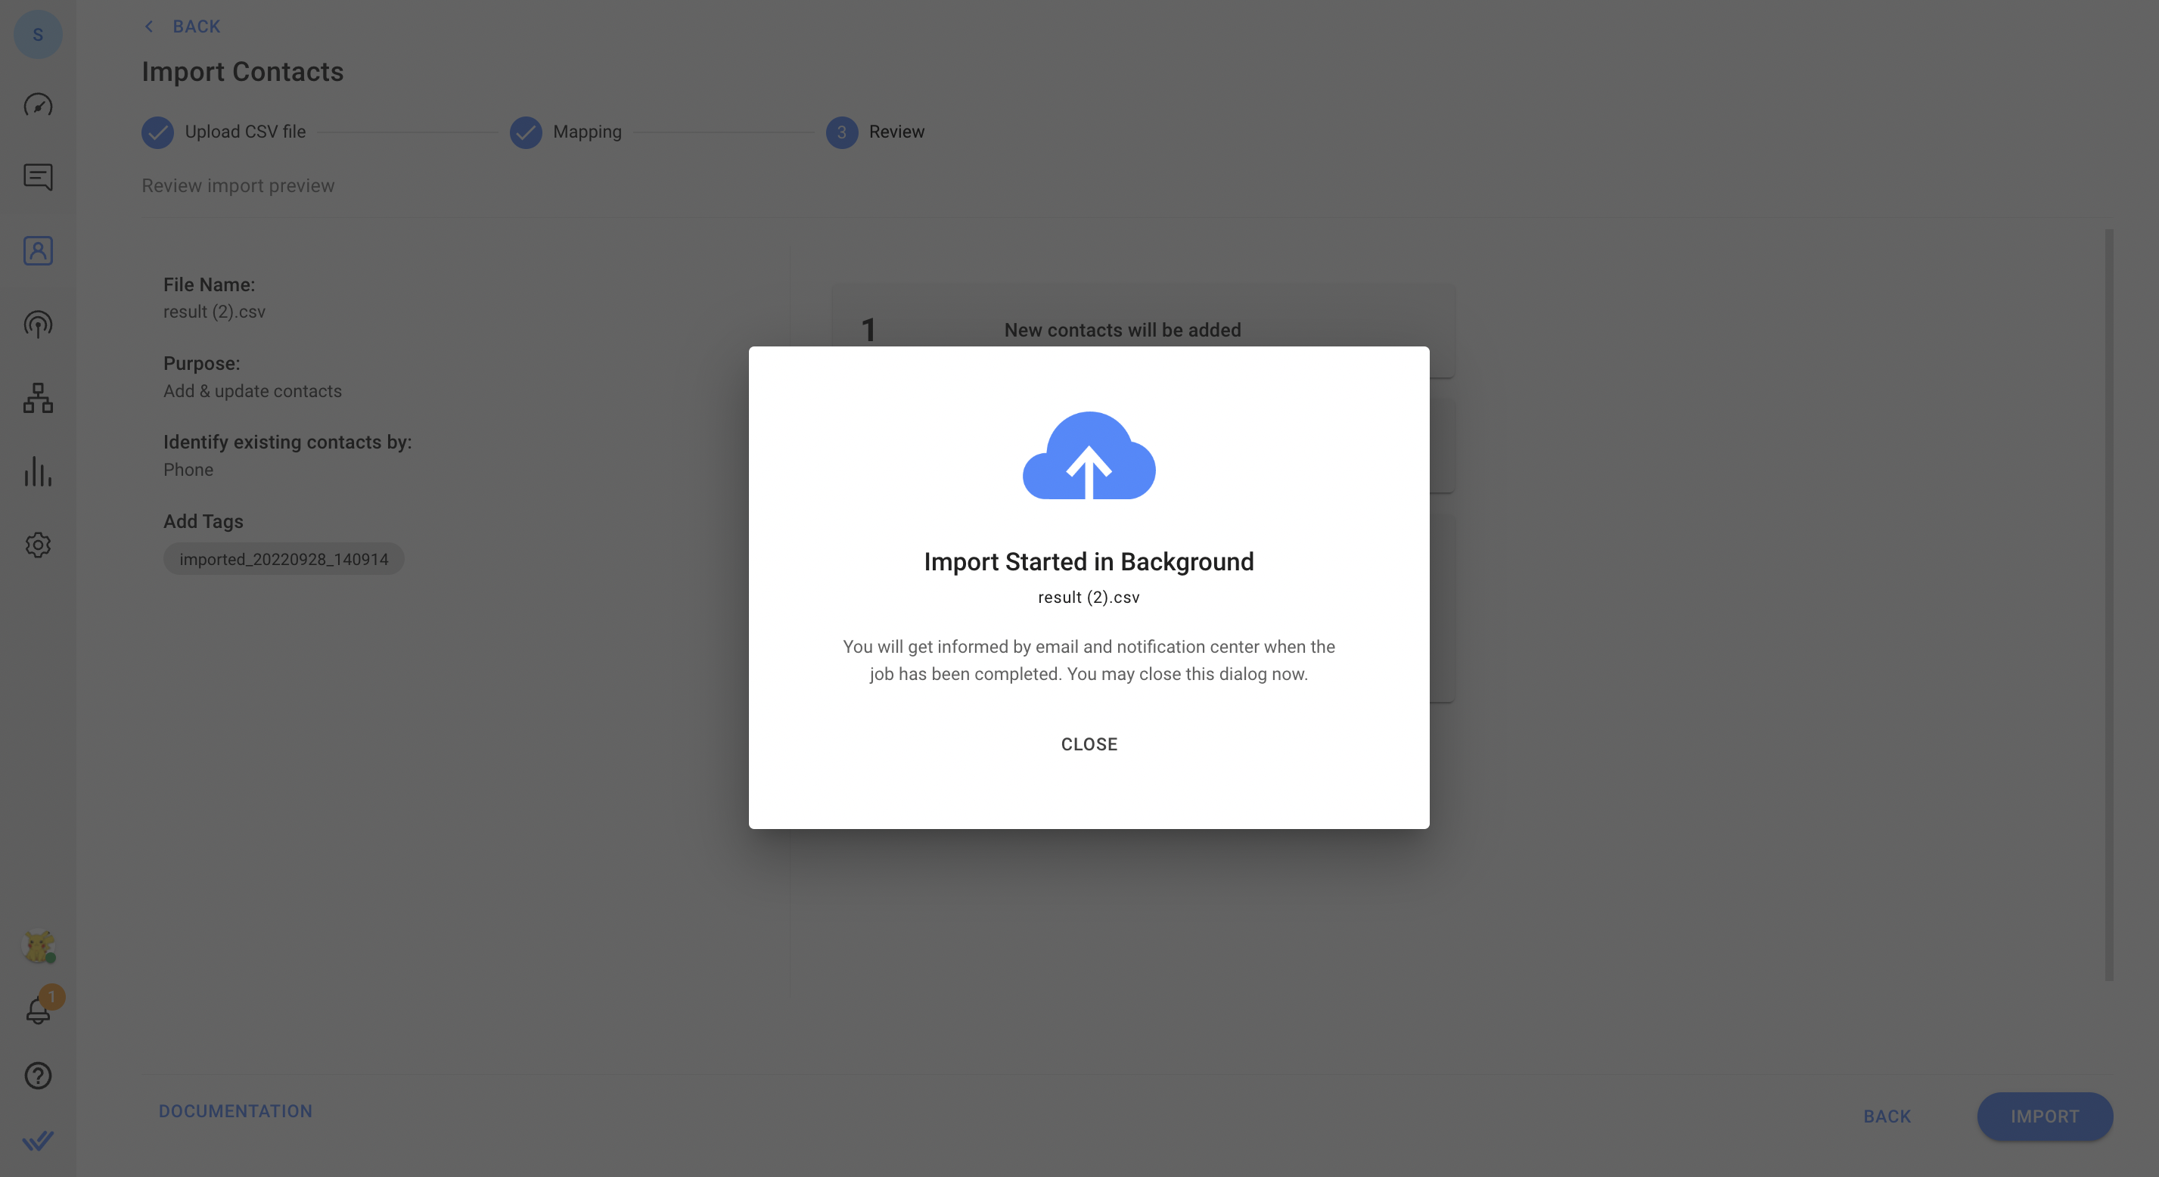Click the IMPORT button

coord(2044,1116)
